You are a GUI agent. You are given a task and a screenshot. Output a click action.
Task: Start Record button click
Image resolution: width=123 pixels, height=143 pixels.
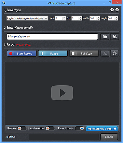(x=22, y=54)
